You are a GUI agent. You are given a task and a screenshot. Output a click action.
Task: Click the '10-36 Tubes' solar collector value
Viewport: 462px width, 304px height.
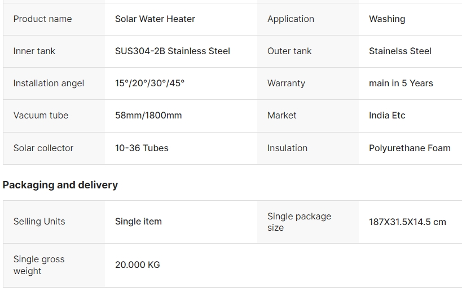(142, 148)
